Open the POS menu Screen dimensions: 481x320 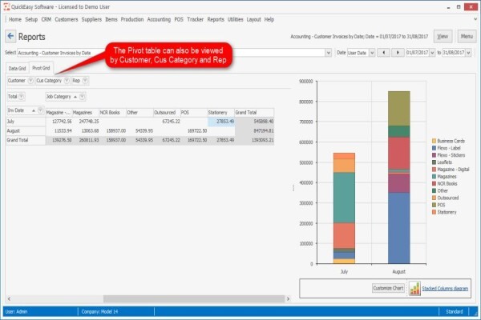tap(179, 19)
